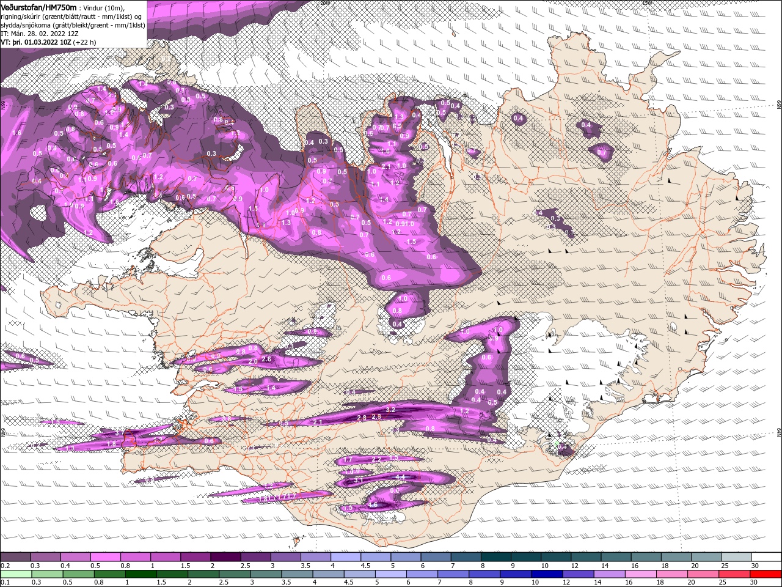Click the 'slydda/snjókoma' legend description line
Viewport: 782px width, 587px height.
73,25
